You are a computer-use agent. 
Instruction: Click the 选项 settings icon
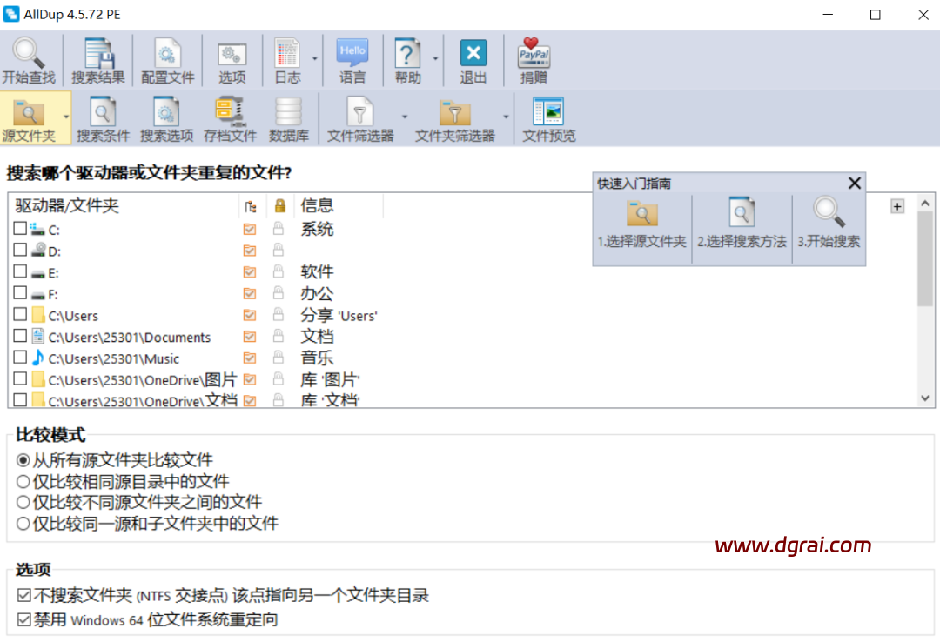coord(232,54)
